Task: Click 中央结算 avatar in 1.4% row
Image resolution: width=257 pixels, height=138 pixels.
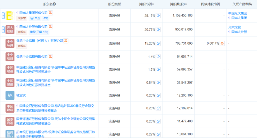Action: (x=10, y=57)
